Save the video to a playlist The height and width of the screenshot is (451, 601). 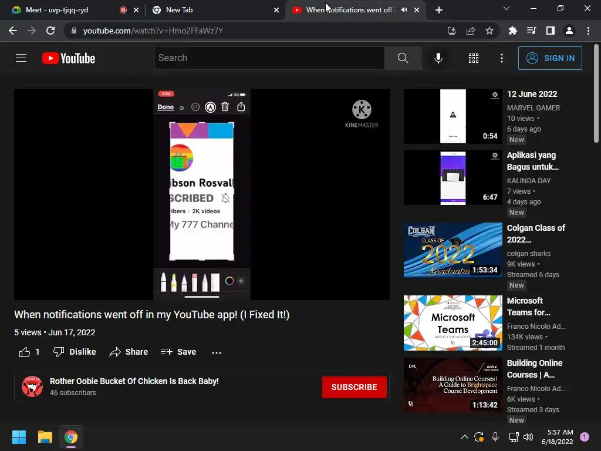(x=178, y=352)
